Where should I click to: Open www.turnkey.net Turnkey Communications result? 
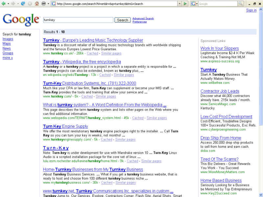(x=108, y=191)
